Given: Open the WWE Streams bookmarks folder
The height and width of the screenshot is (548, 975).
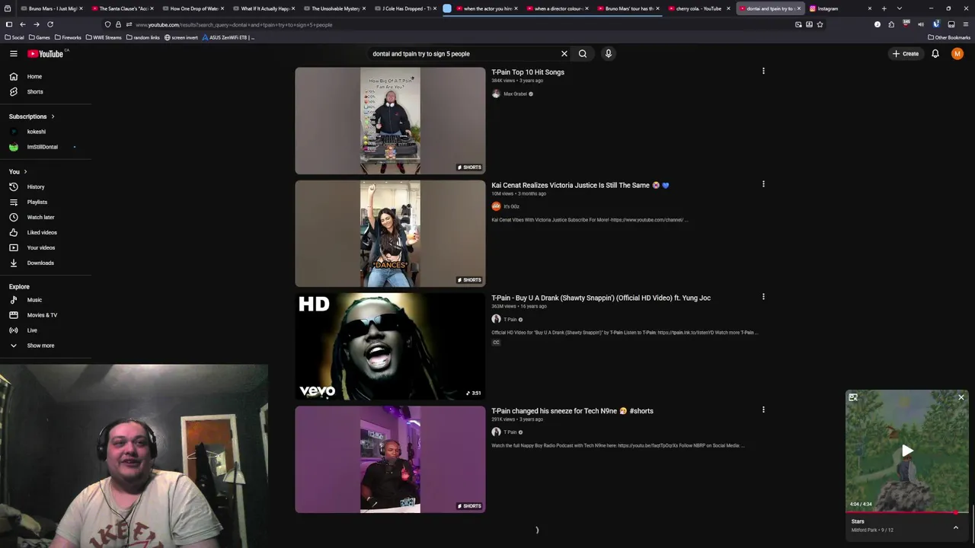Looking at the screenshot, I should pos(104,37).
